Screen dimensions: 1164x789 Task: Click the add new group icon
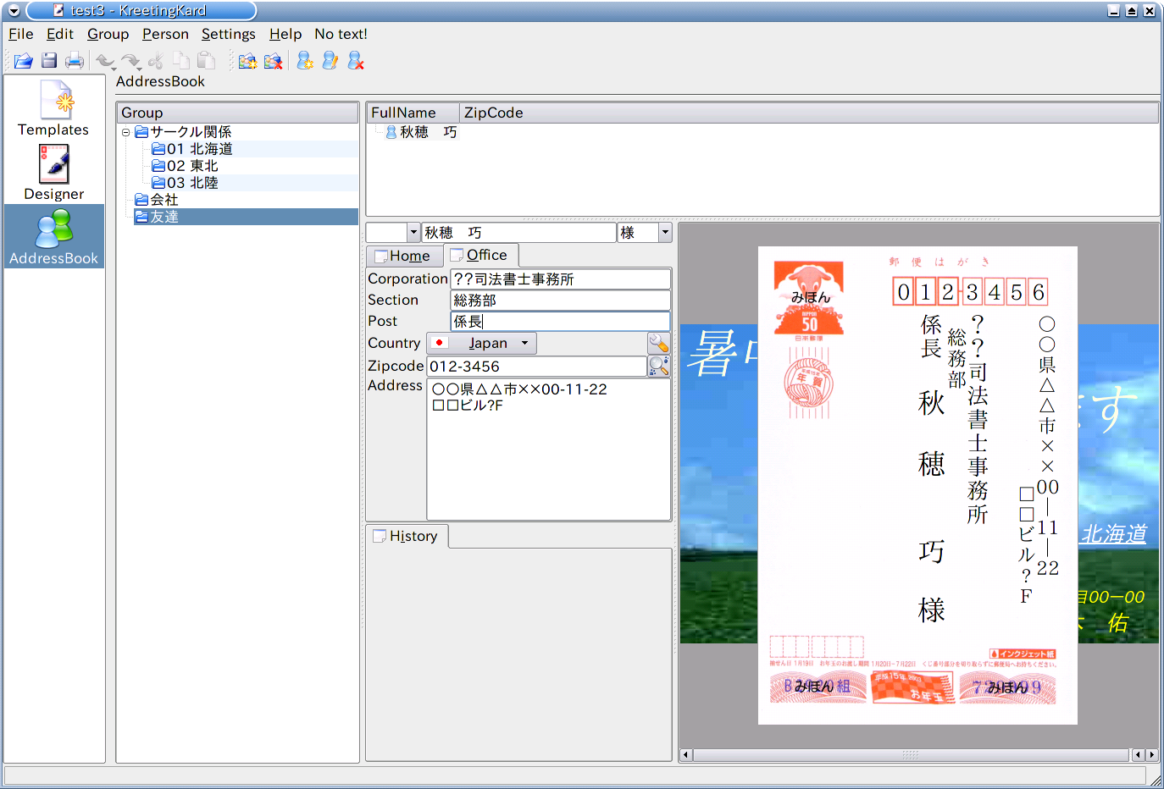point(247,61)
